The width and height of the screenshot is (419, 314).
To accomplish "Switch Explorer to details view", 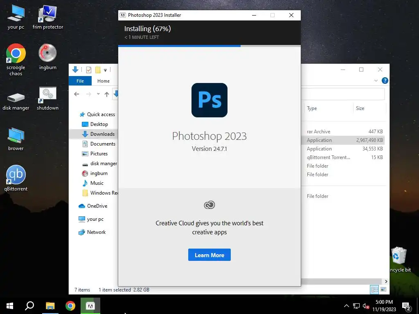I will pos(374,289).
